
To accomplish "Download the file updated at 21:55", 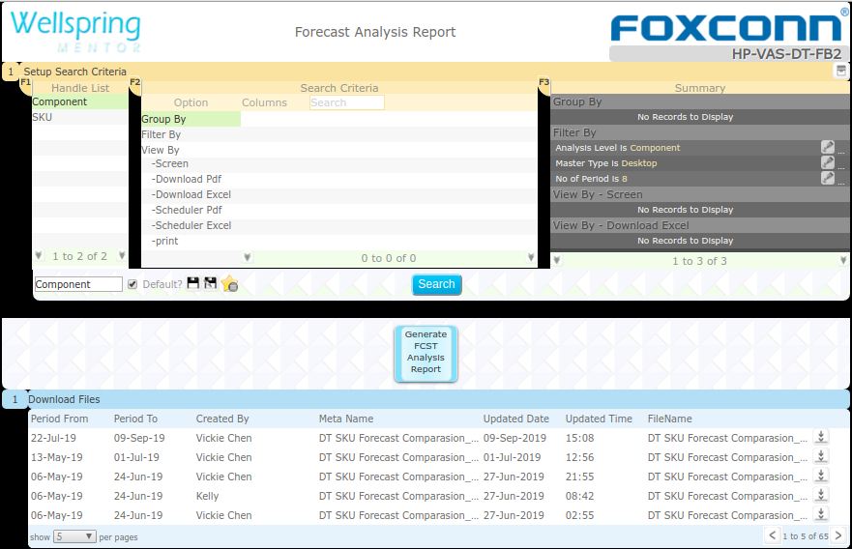I will point(821,477).
